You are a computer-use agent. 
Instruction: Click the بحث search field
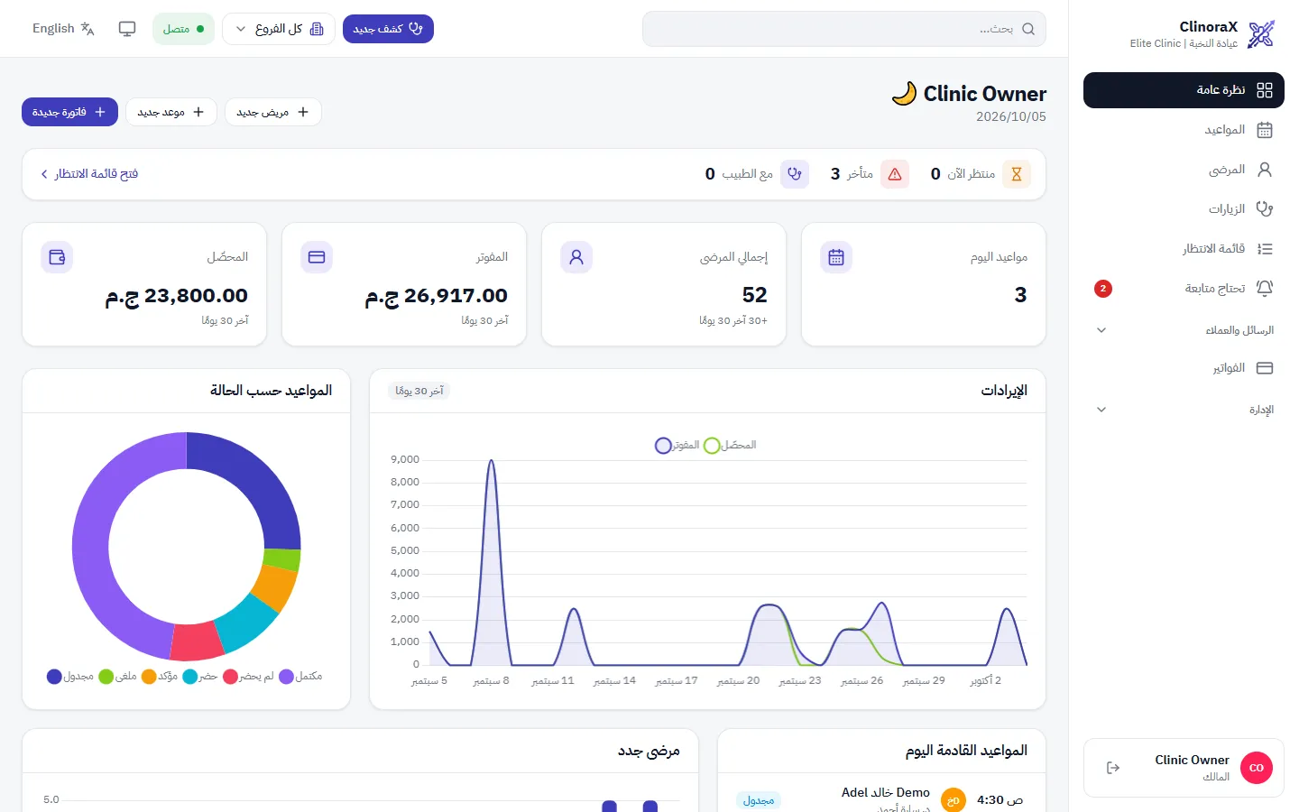(x=844, y=29)
